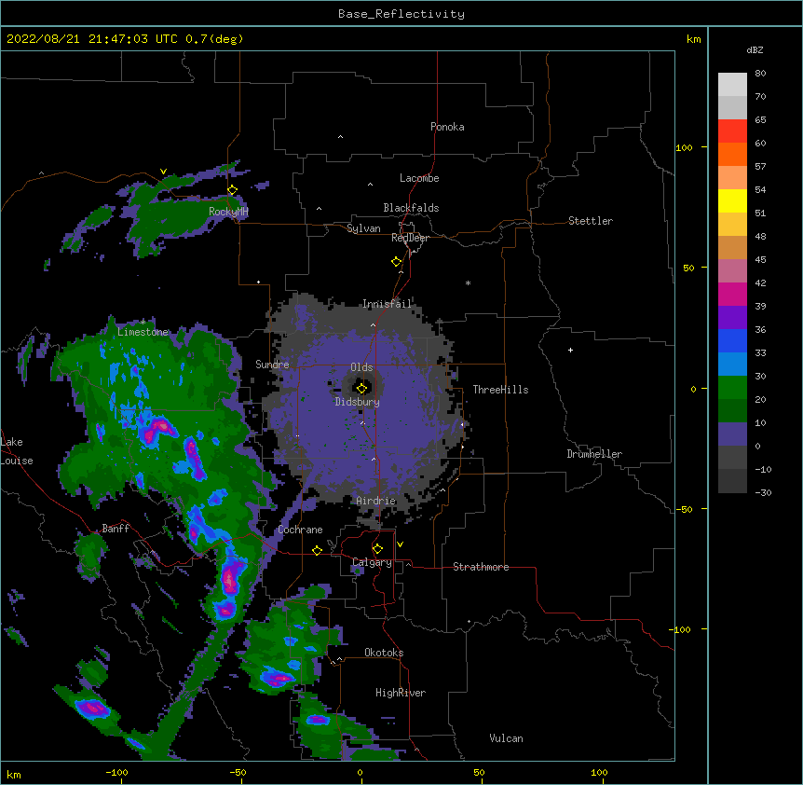
Task: Pick the magenta swatch between 42 and 39 dBZ
Action: [732, 294]
